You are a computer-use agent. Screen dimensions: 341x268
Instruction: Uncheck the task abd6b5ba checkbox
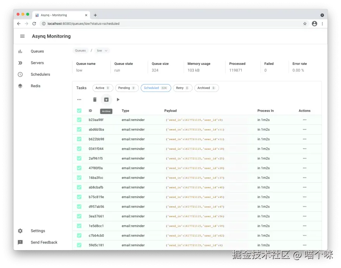coord(79,129)
